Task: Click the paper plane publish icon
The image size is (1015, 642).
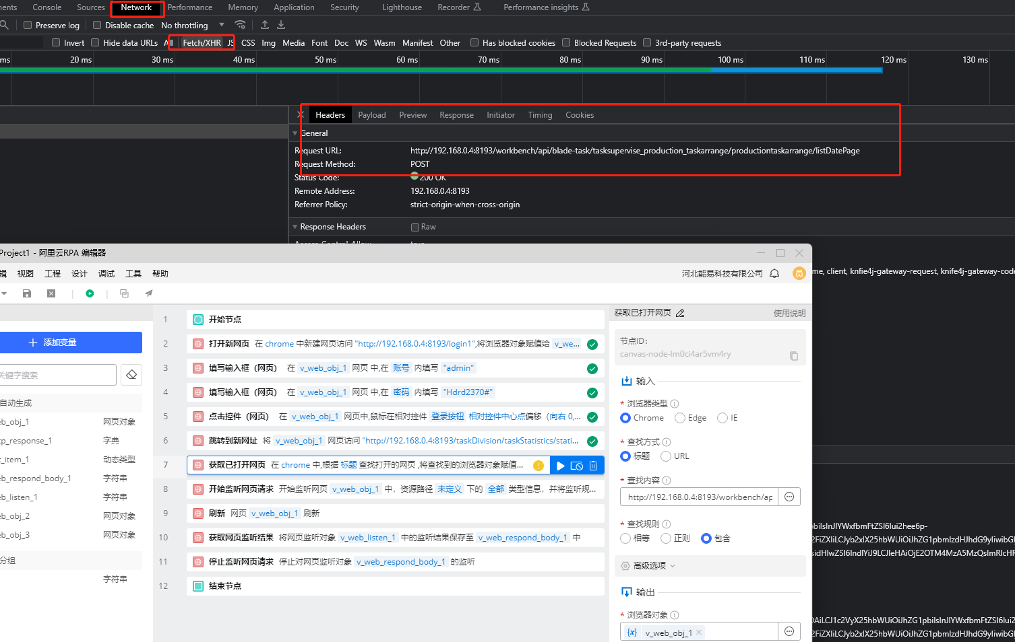Action: pyautogui.click(x=149, y=293)
